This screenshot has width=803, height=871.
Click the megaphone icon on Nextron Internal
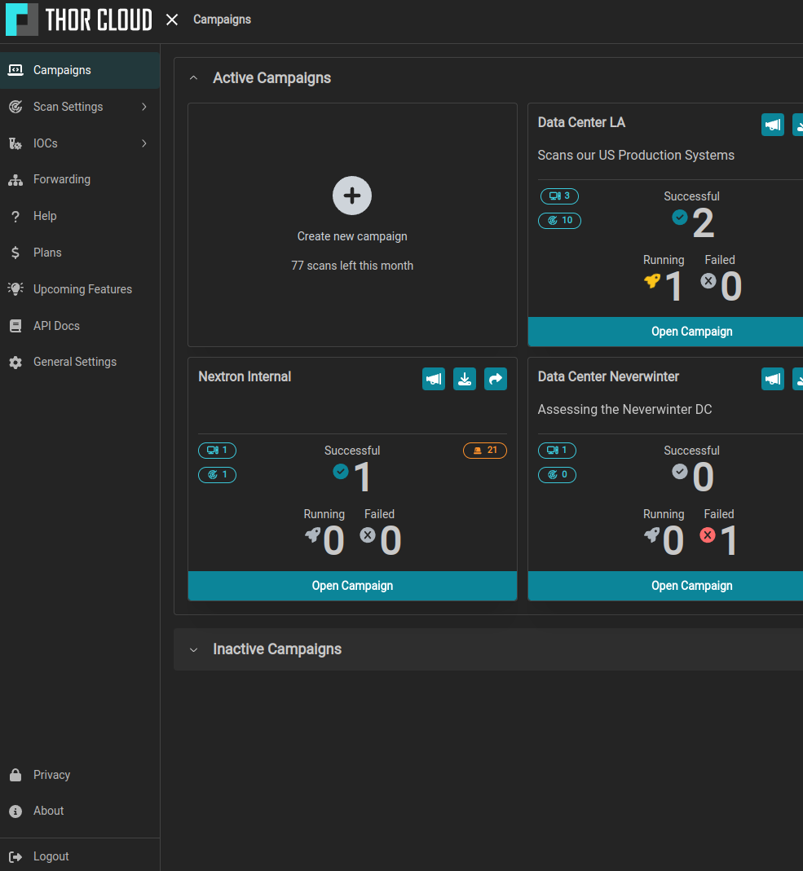tap(434, 379)
